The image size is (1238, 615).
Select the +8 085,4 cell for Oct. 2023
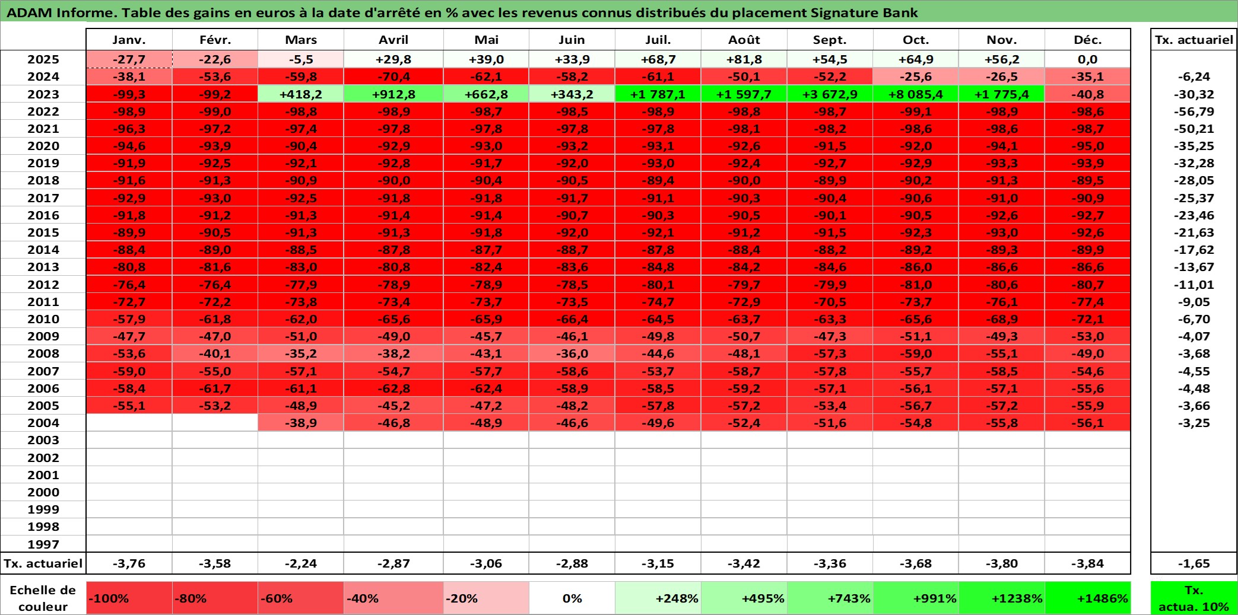tap(916, 94)
